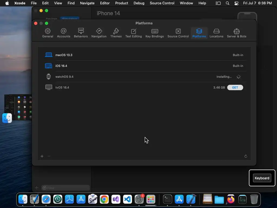Open the Text Editing tab

pyautogui.click(x=134, y=33)
